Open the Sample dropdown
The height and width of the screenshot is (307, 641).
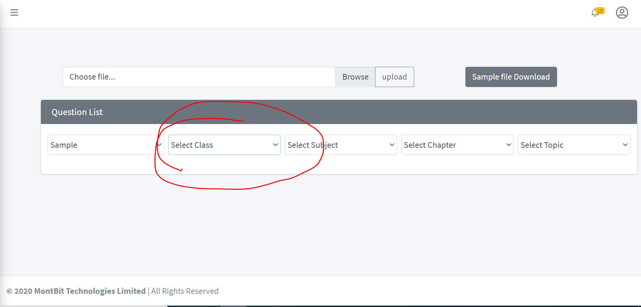[x=106, y=145]
